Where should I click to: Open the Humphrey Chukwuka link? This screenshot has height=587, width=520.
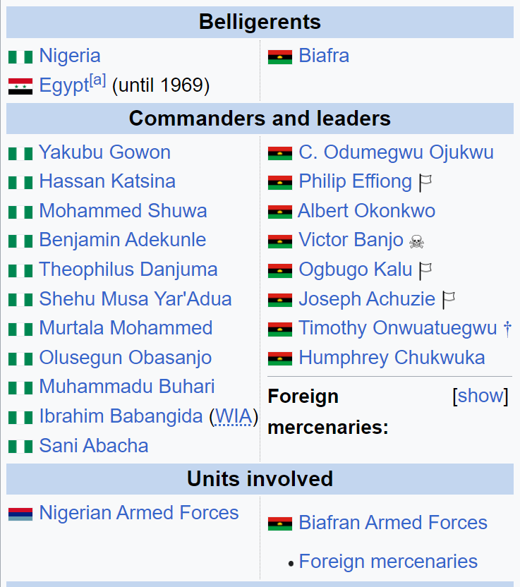point(392,358)
